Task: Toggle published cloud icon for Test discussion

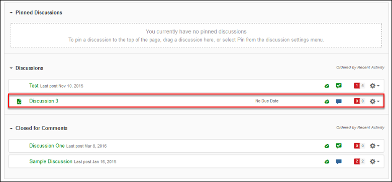Action: point(327,86)
